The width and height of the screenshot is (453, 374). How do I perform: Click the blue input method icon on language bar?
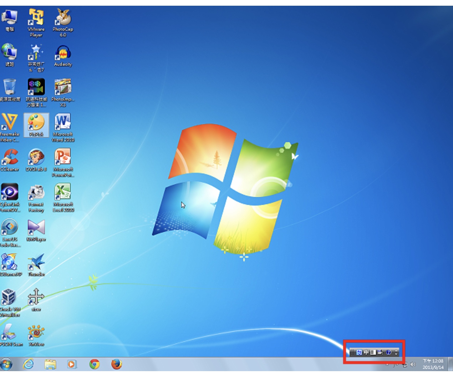359,352
